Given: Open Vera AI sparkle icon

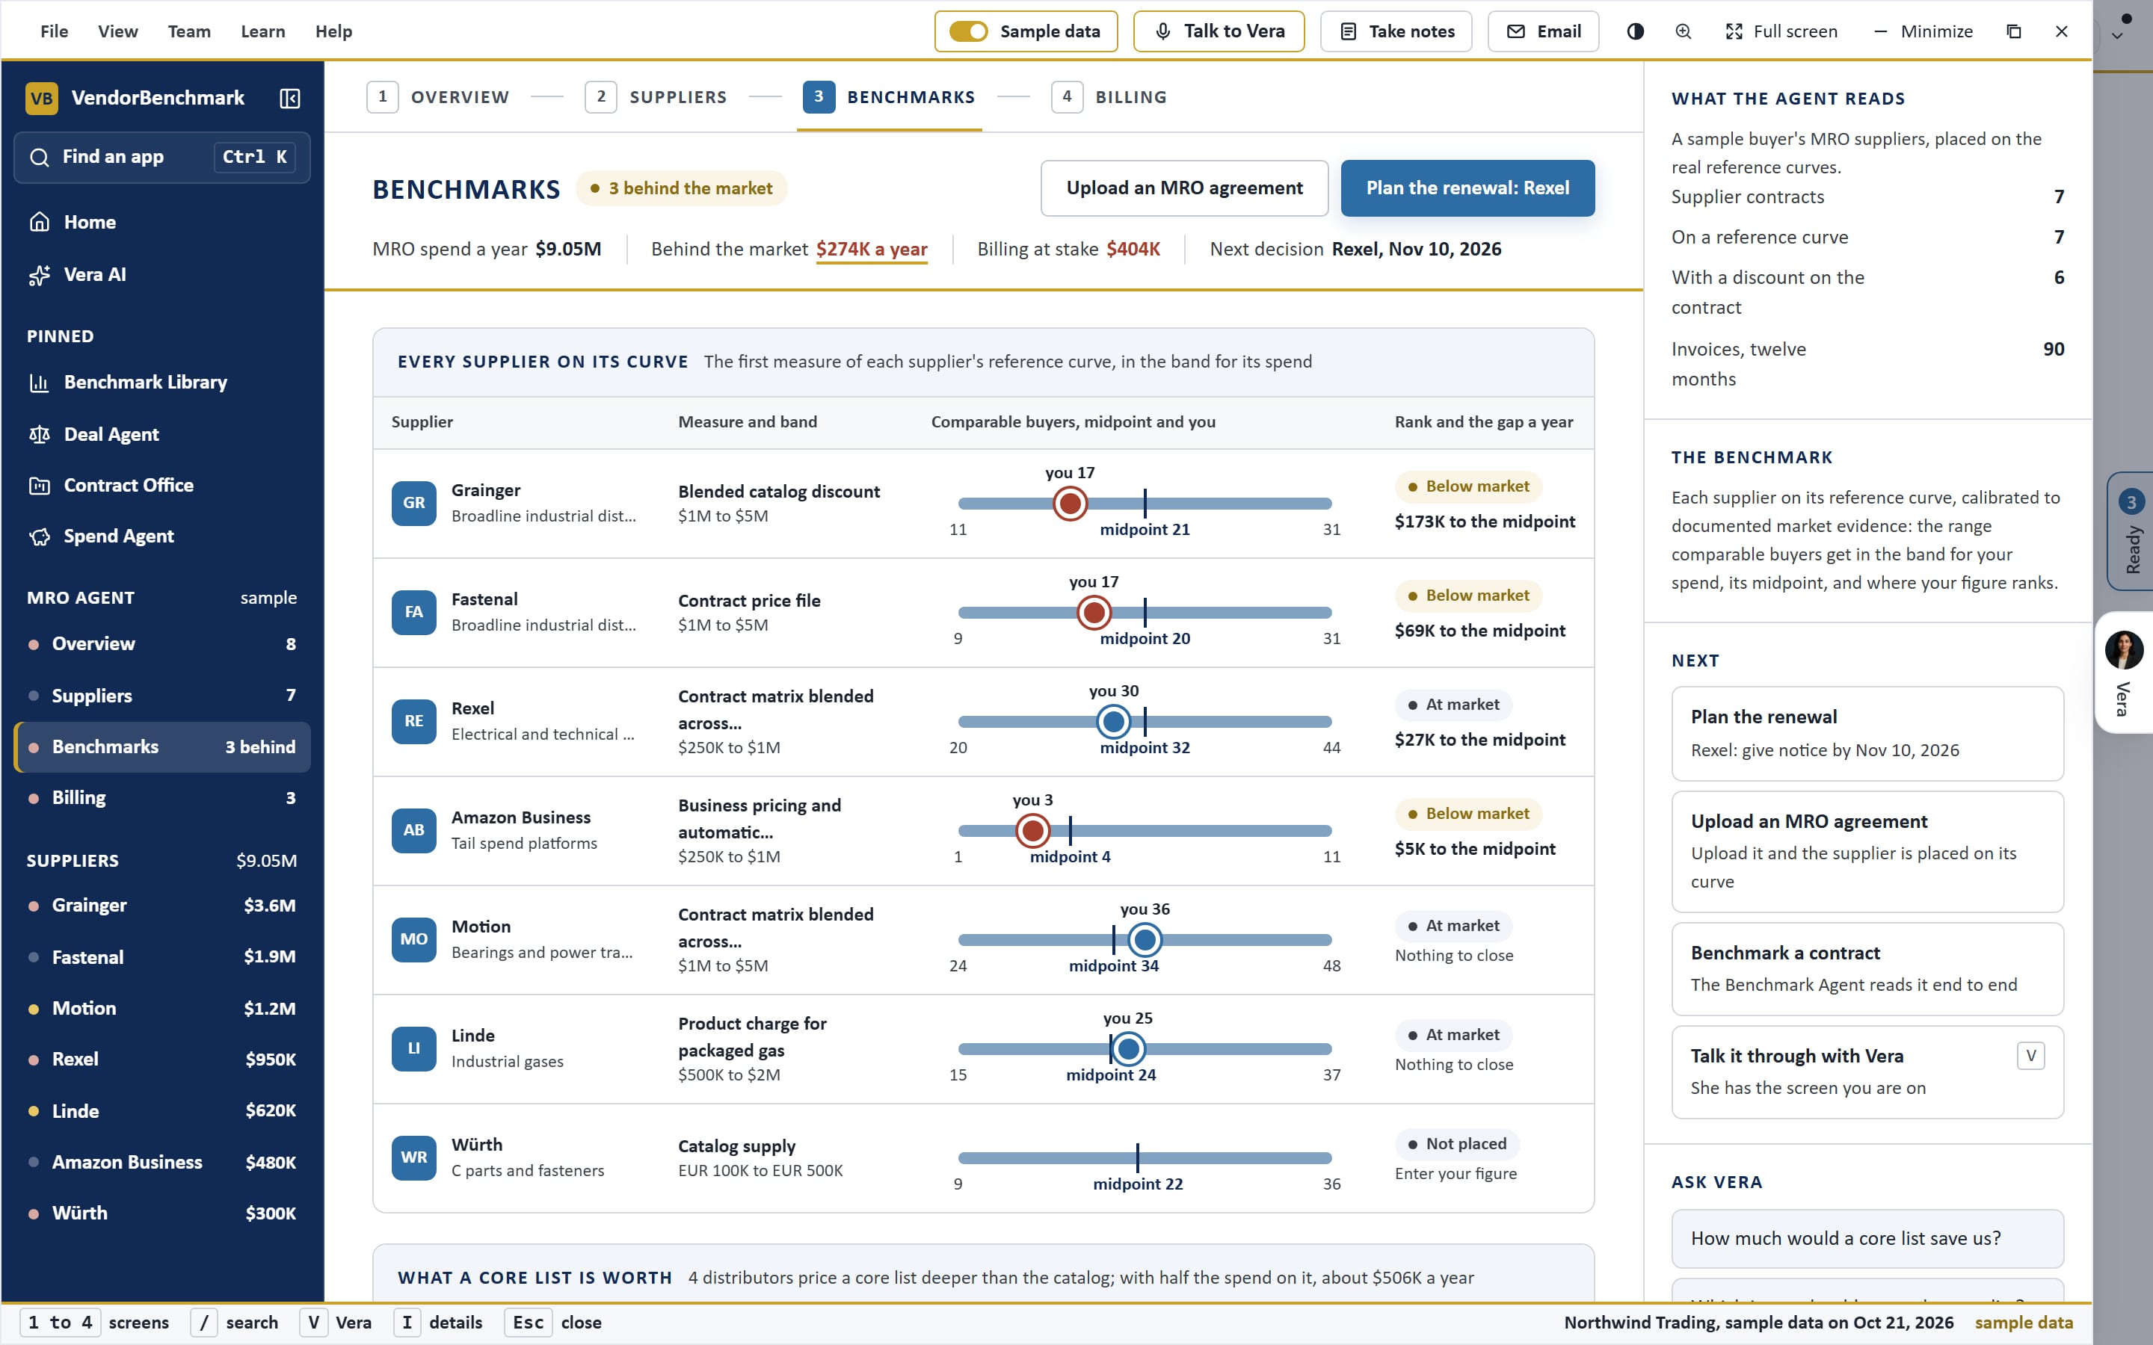Looking at the screenshot, I should [39, 275].
